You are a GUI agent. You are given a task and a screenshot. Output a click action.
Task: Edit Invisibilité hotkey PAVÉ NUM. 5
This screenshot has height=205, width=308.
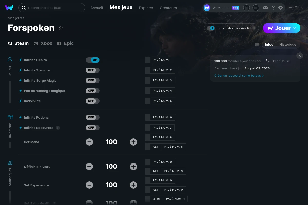[x=160, y=101]
